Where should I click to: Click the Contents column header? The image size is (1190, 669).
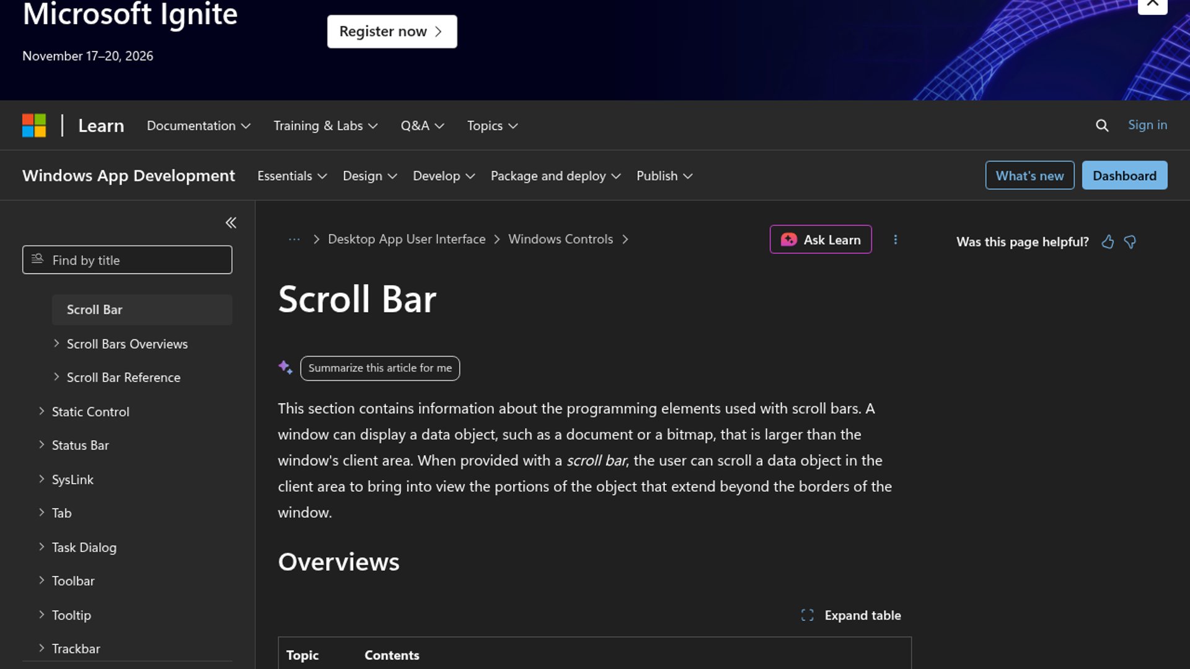392,655
